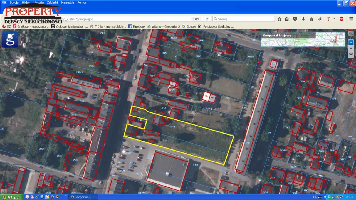Switch to Geoportal2 taskbar button

(83, 197)
